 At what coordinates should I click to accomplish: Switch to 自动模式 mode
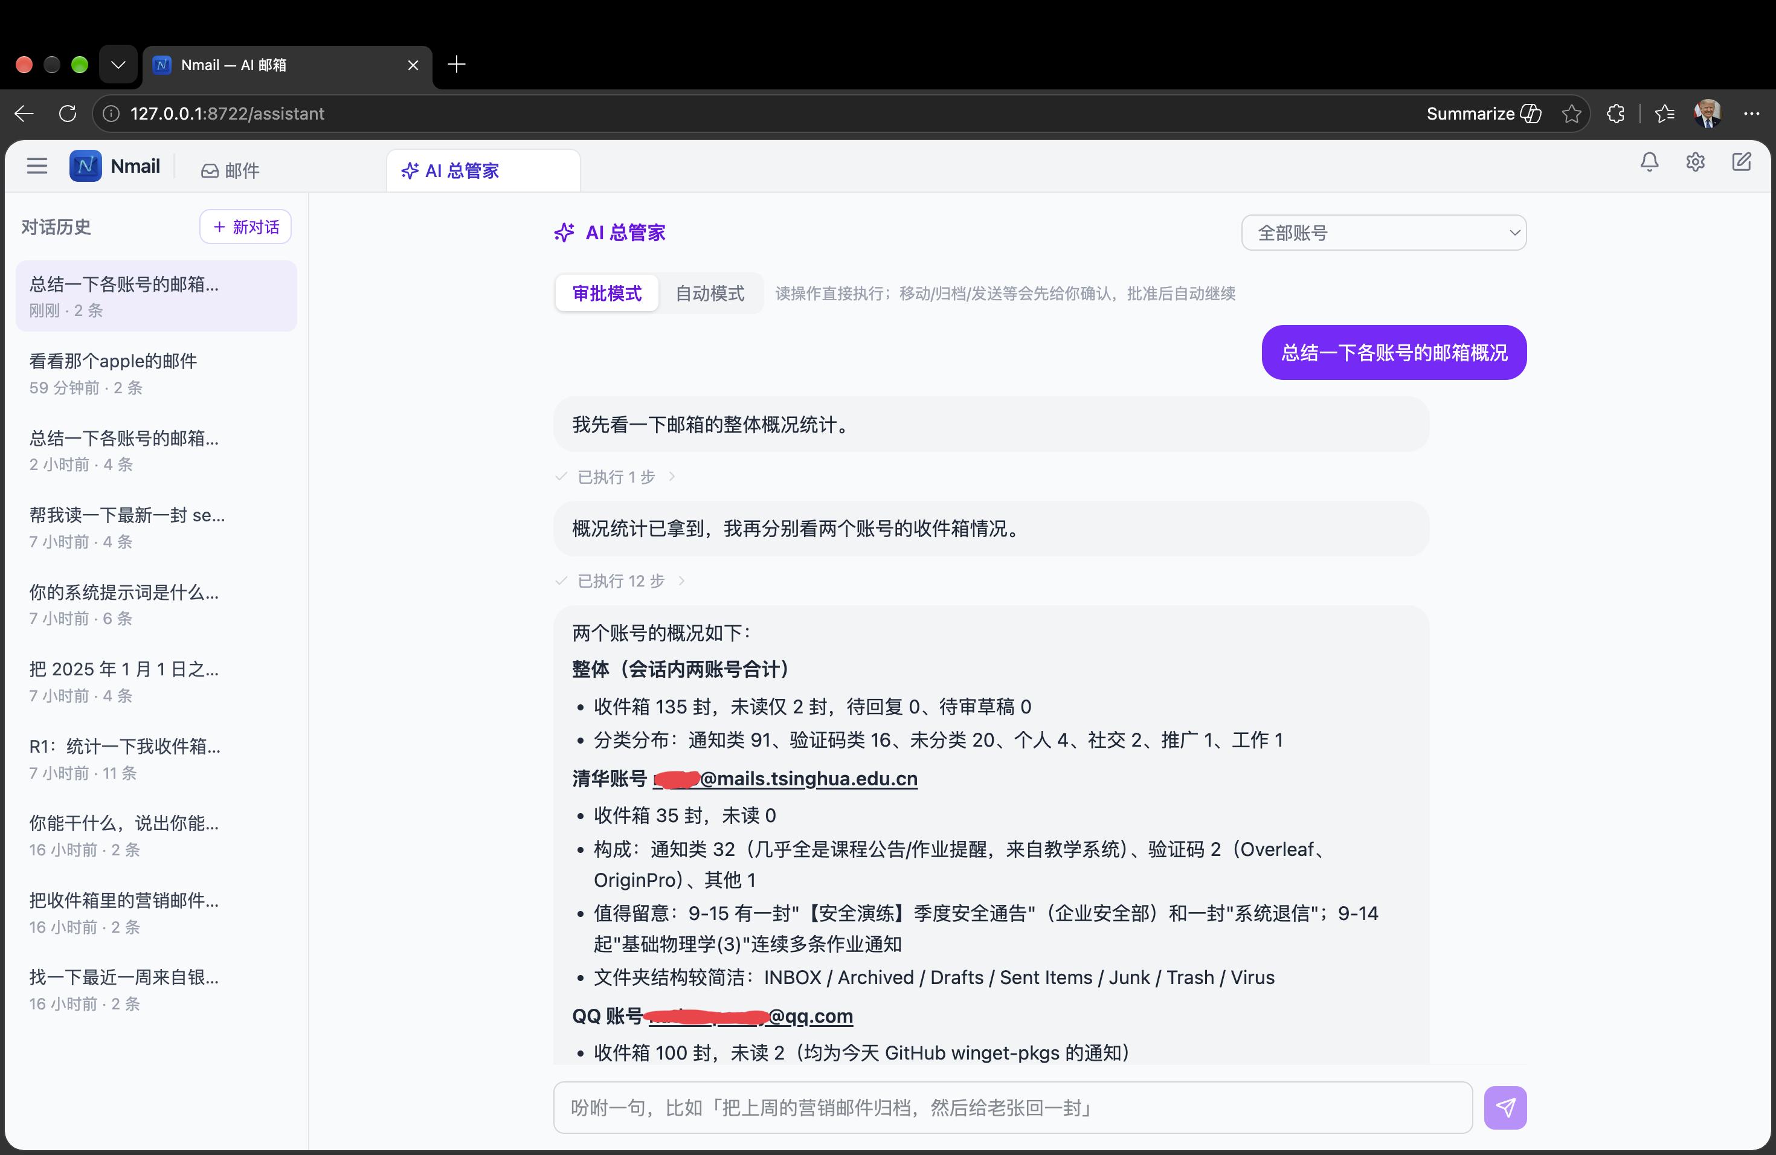click(x=710, y=293)
